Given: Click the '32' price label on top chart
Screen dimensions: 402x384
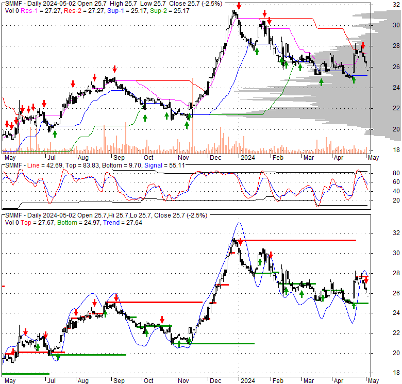Looking at the screenshot, I should pos(396,4).
